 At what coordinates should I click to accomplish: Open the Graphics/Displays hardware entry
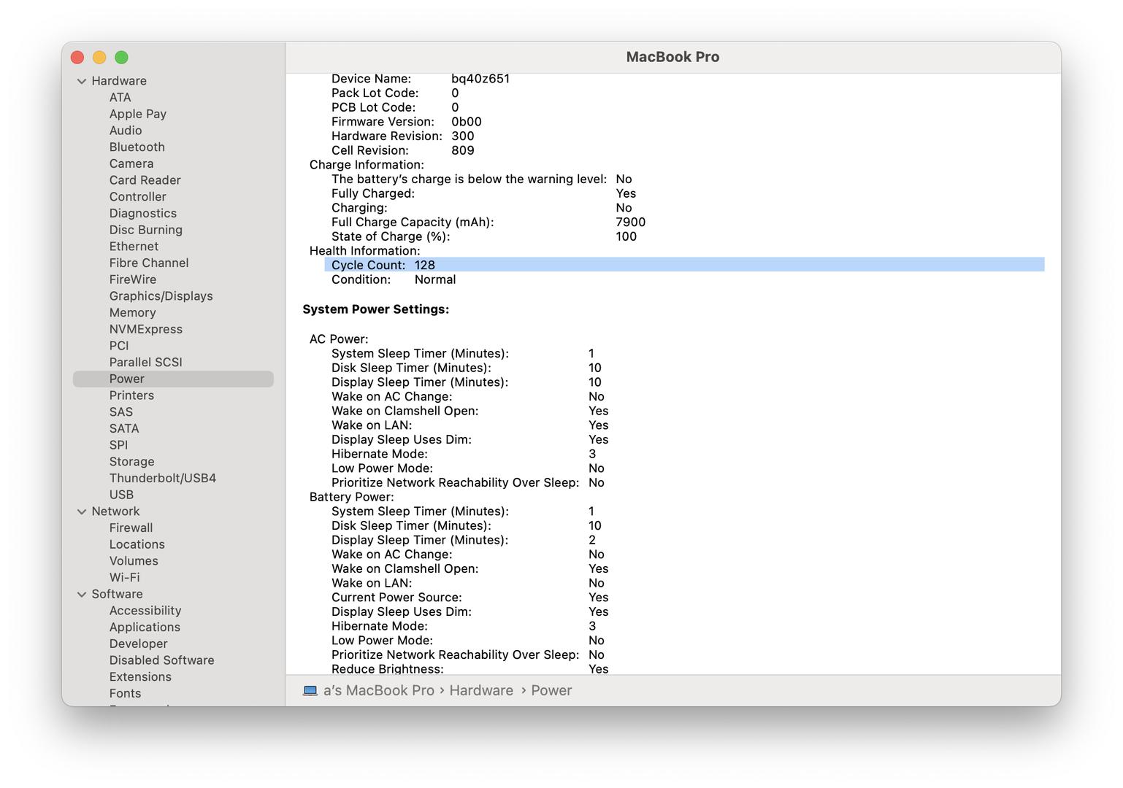161,296
